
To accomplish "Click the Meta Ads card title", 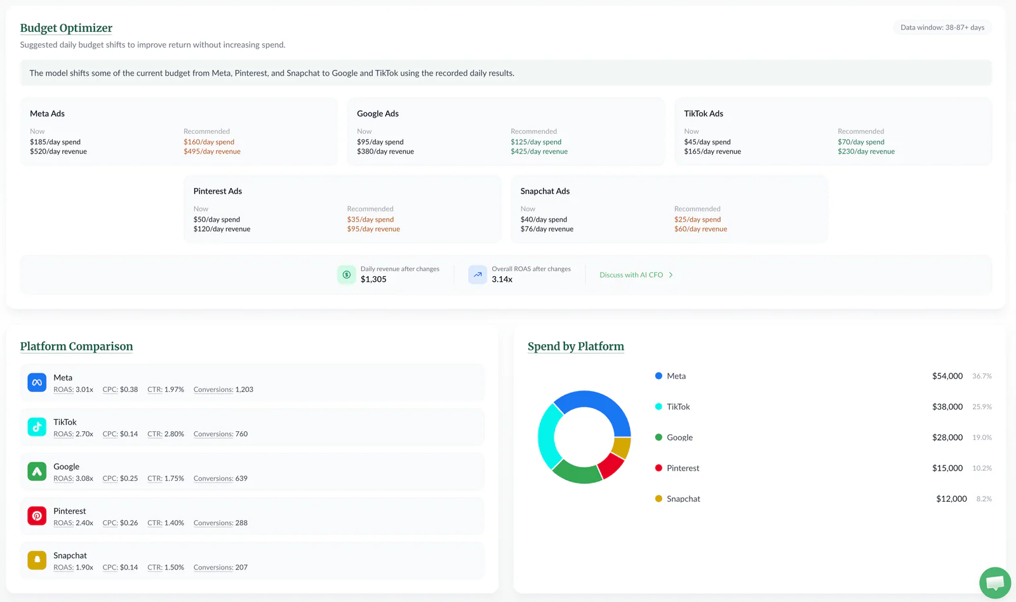I will tap(47, 114).
